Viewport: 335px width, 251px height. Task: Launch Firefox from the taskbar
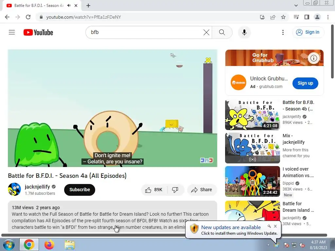pyautogui.click(x=49, y=244)
